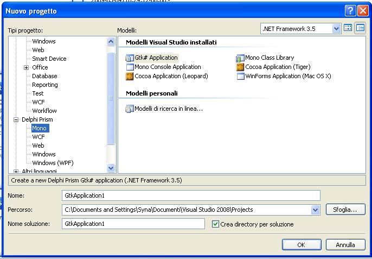The image size is (372, 259).
Task: Choose the Cocoa Application (Tiger) icon
Action: point(240,67)
